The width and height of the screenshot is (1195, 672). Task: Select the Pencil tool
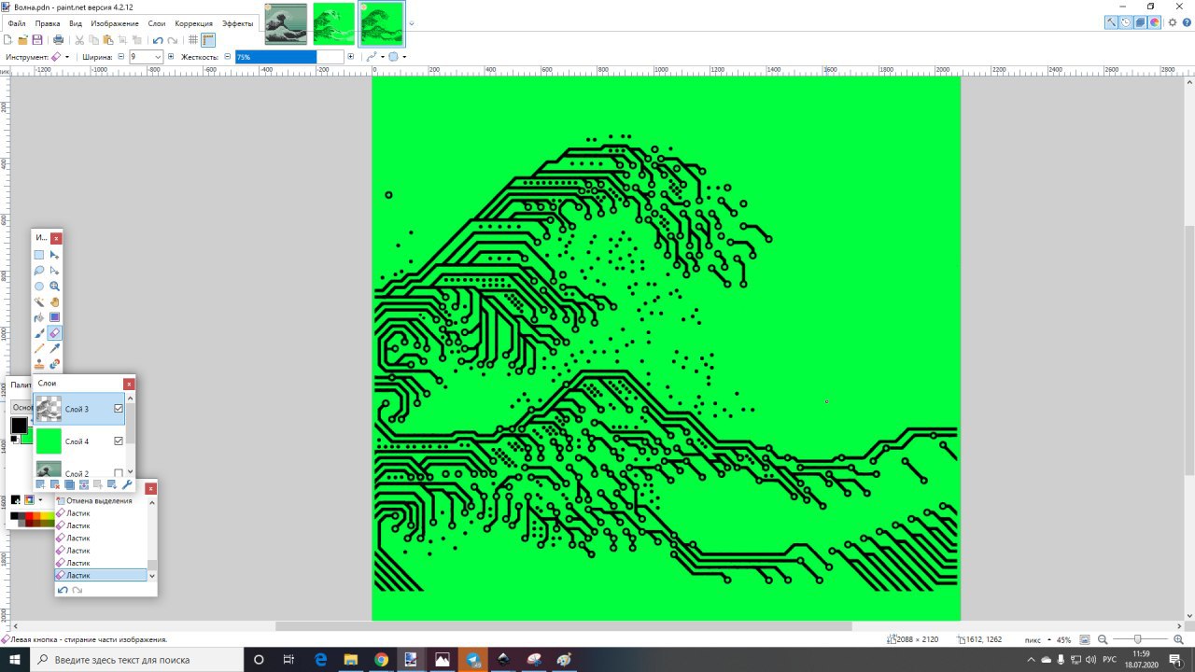pyautogui.click(x=39, y=348)
